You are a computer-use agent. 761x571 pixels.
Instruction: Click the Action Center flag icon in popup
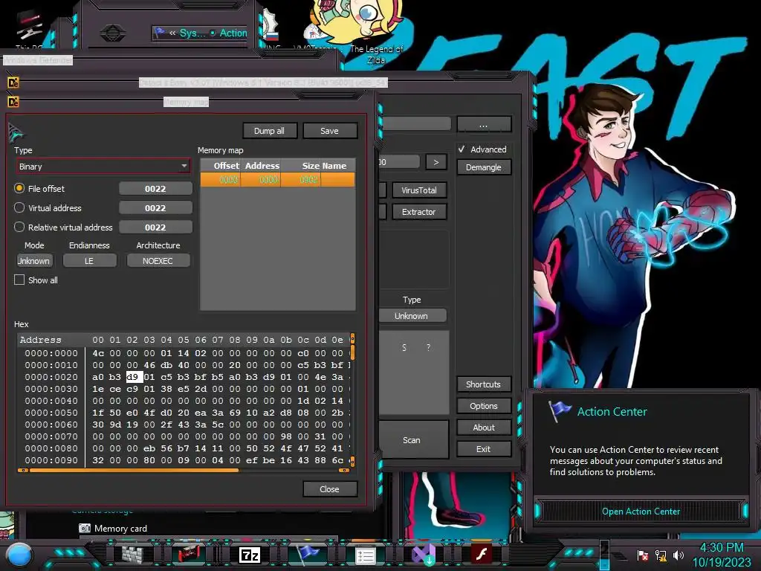[559, 410]
